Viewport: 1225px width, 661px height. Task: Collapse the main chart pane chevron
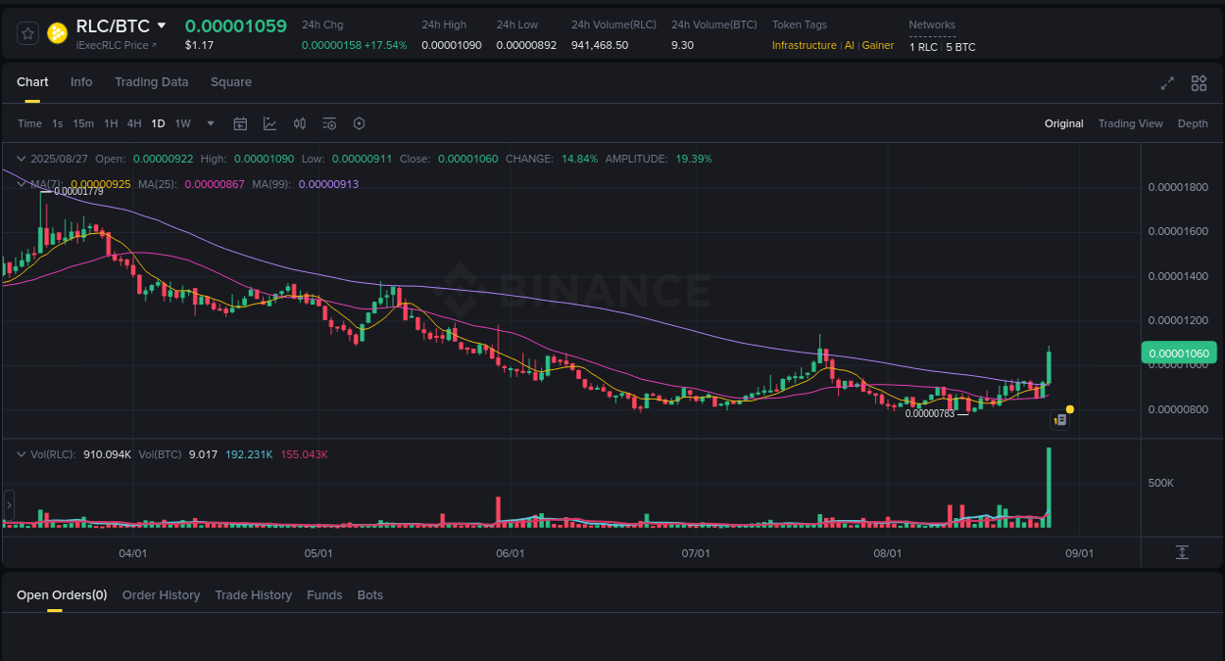pos(21,158)
